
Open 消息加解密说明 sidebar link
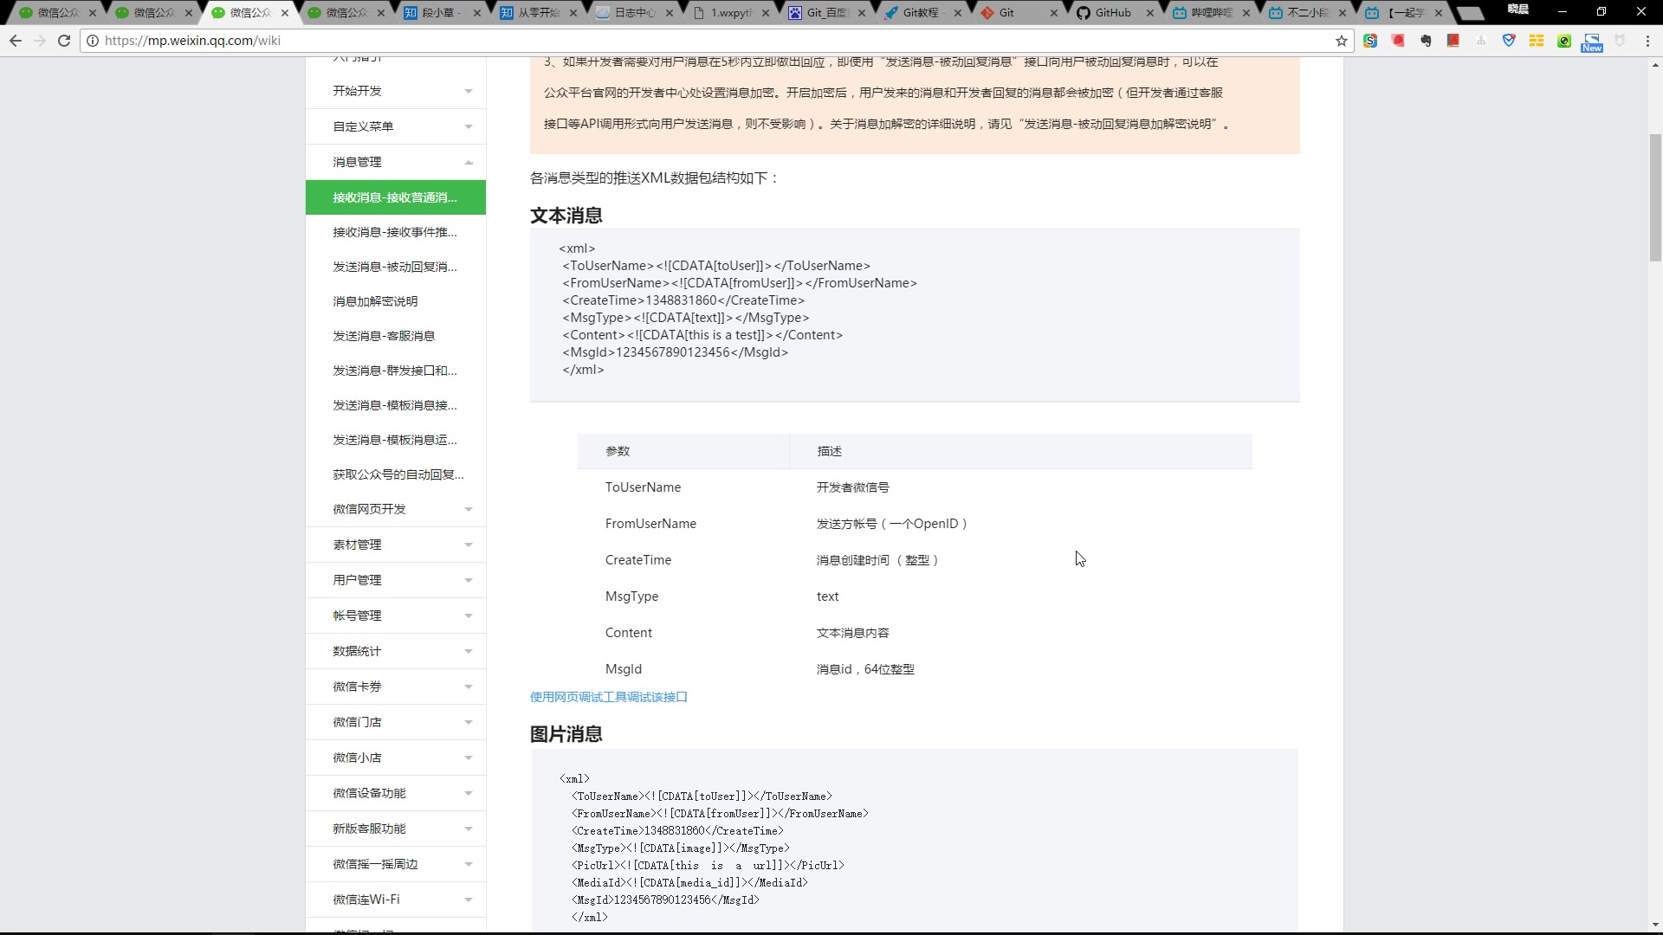click(396, 301)
